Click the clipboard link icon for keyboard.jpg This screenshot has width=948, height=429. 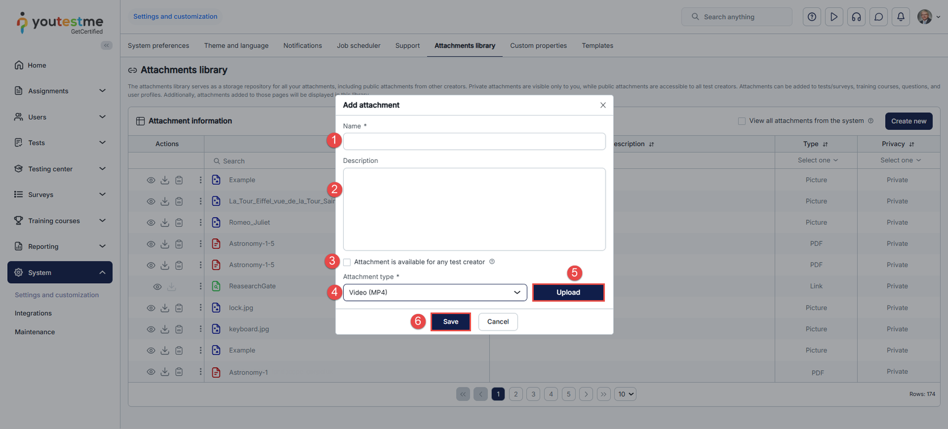[x=179, y=329]
